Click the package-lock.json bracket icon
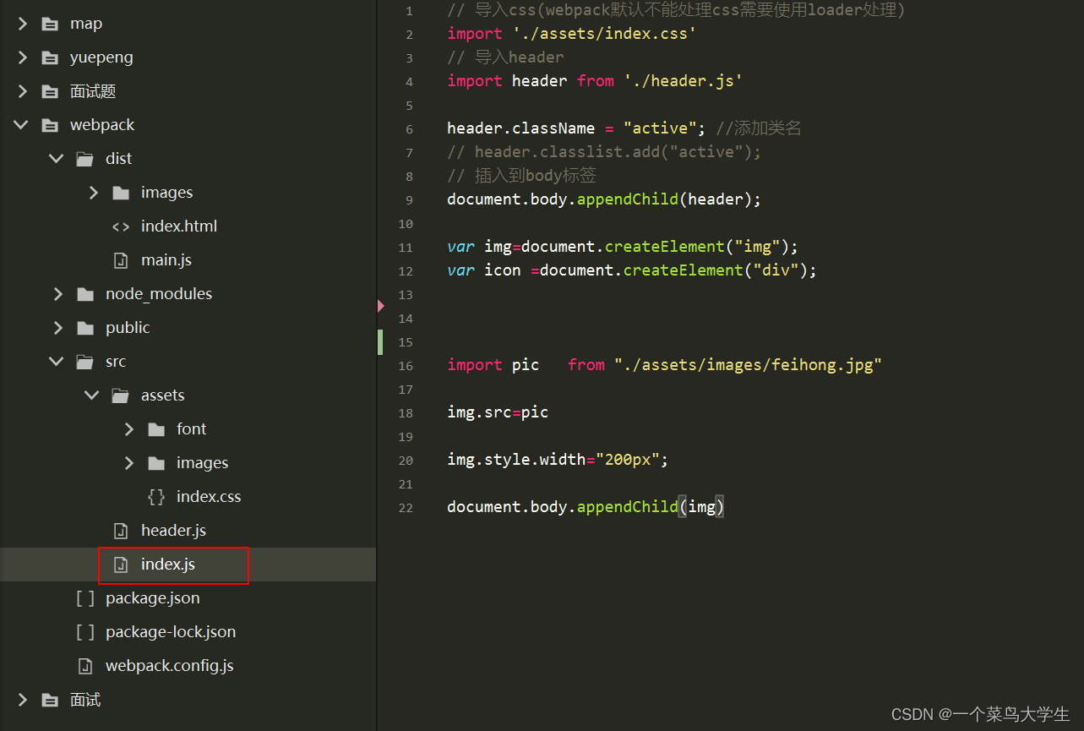 [85, 632]
